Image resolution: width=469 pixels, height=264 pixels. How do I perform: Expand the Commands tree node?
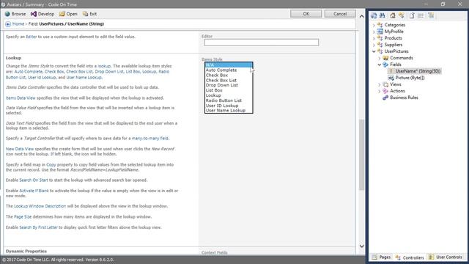tap(380, 58)
